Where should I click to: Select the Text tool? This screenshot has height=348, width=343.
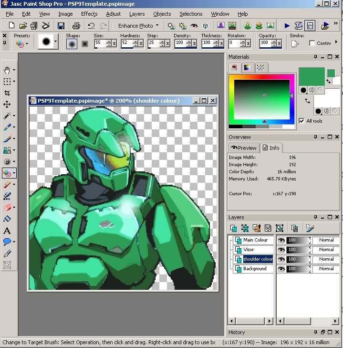point(7,231)
